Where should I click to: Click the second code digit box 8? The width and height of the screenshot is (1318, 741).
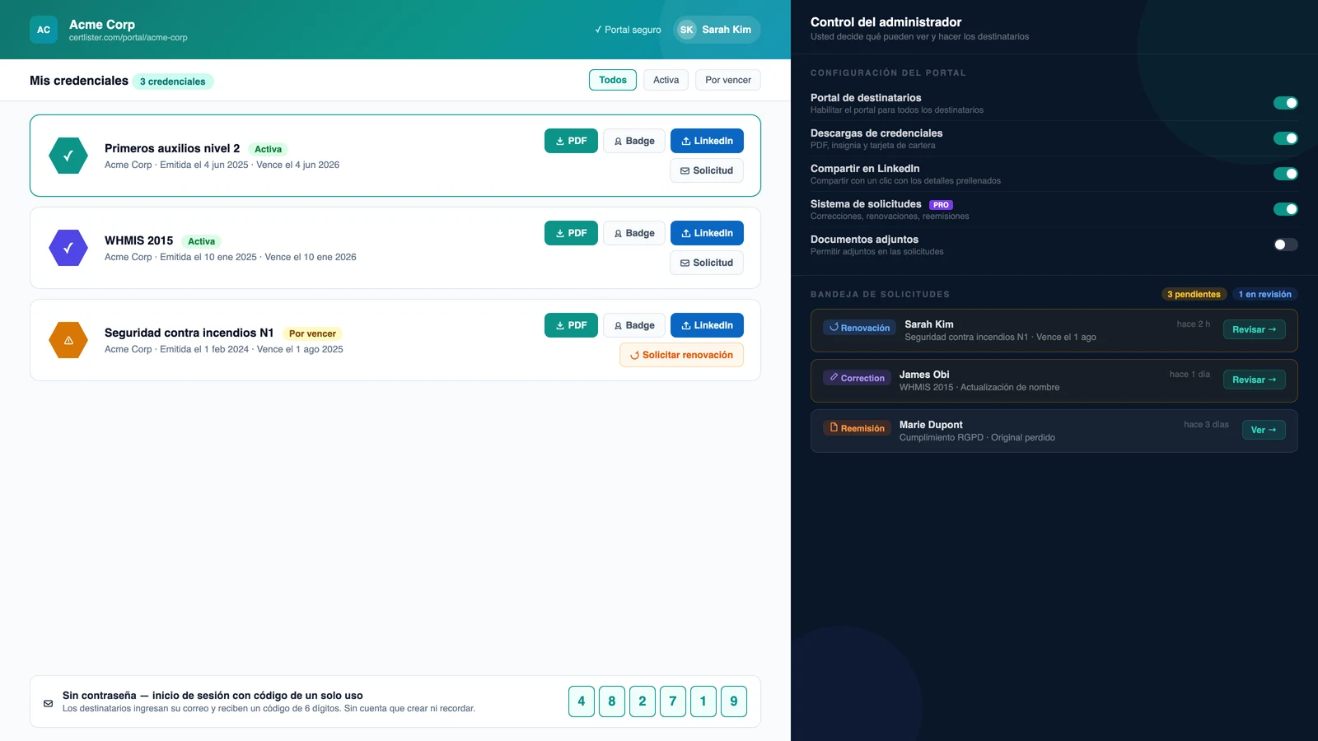coord(612,701)
